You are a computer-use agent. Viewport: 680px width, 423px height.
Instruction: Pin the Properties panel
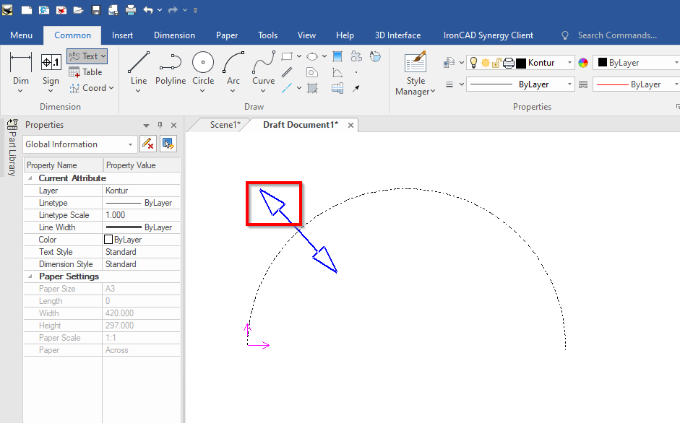(160, 125)
